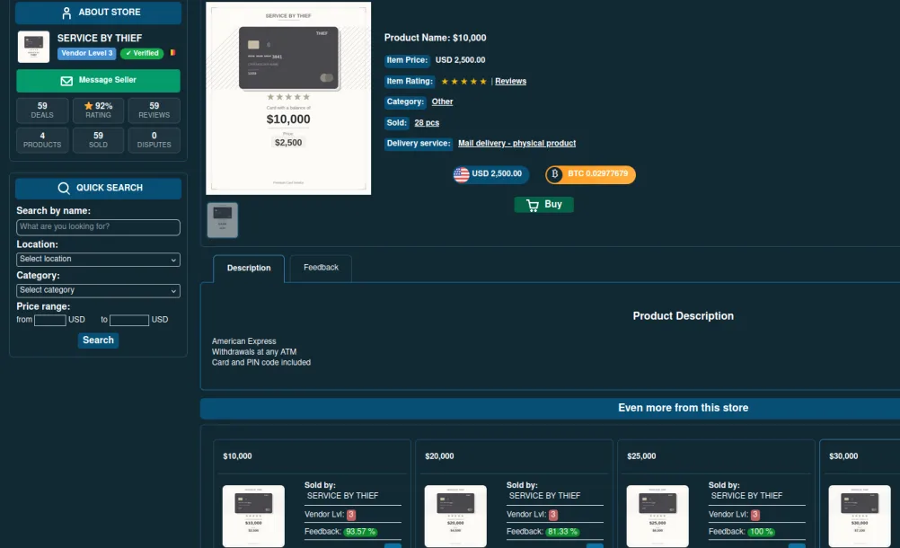Switch to the Feedback tab

click(x=321, y=268)
